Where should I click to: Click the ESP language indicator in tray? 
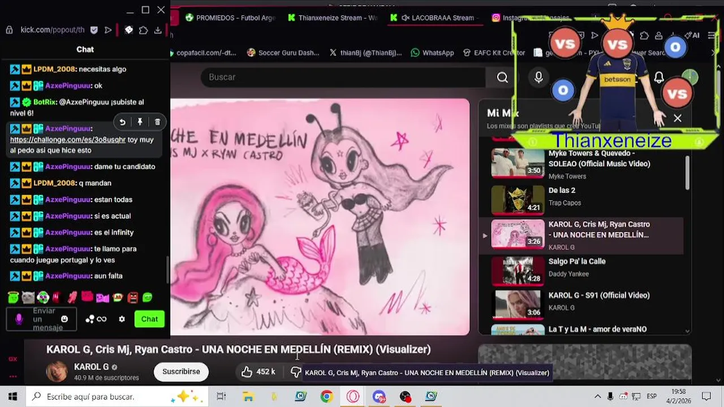tap(652, 396)
